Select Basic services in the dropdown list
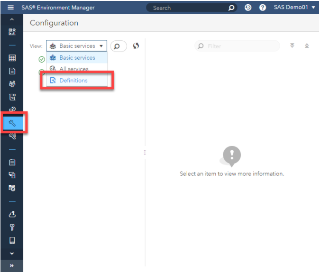The height and width of the screenshot is (272, 320). (77, 58)
